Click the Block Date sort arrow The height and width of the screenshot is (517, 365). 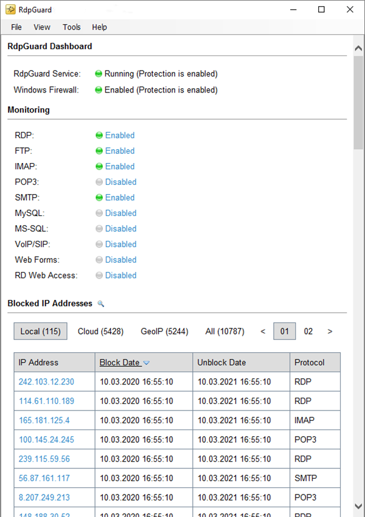147,363
